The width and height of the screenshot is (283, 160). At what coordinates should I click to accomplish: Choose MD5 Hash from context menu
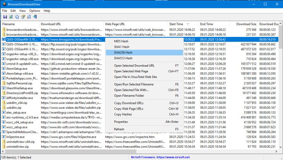click(145, 41)
